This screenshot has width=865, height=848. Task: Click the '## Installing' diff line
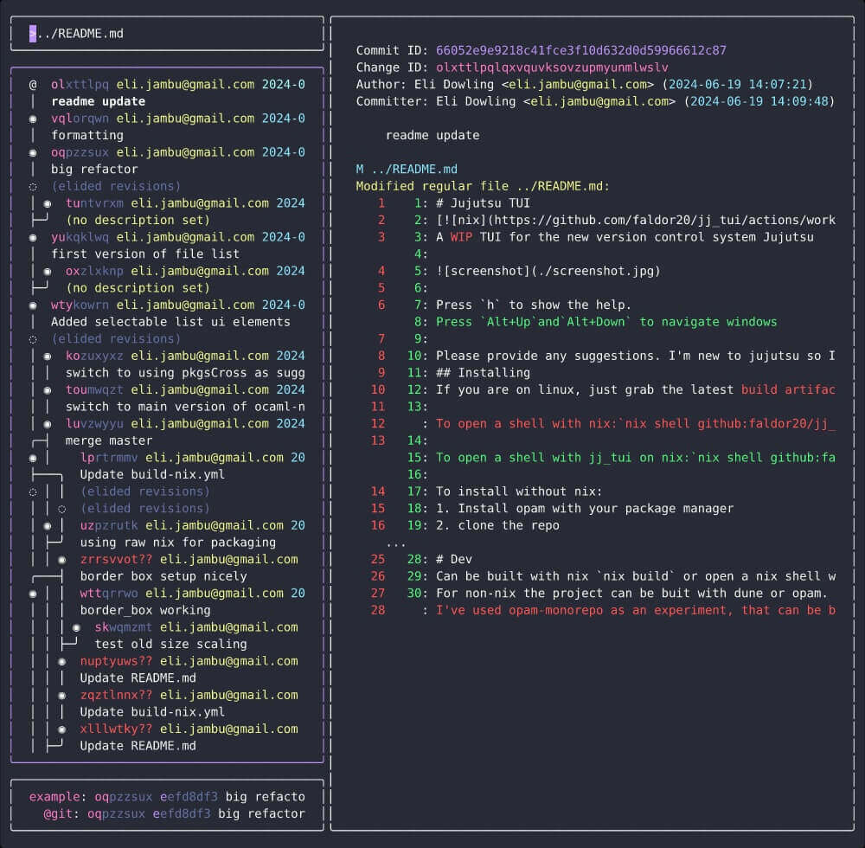(x=483, y=372)
